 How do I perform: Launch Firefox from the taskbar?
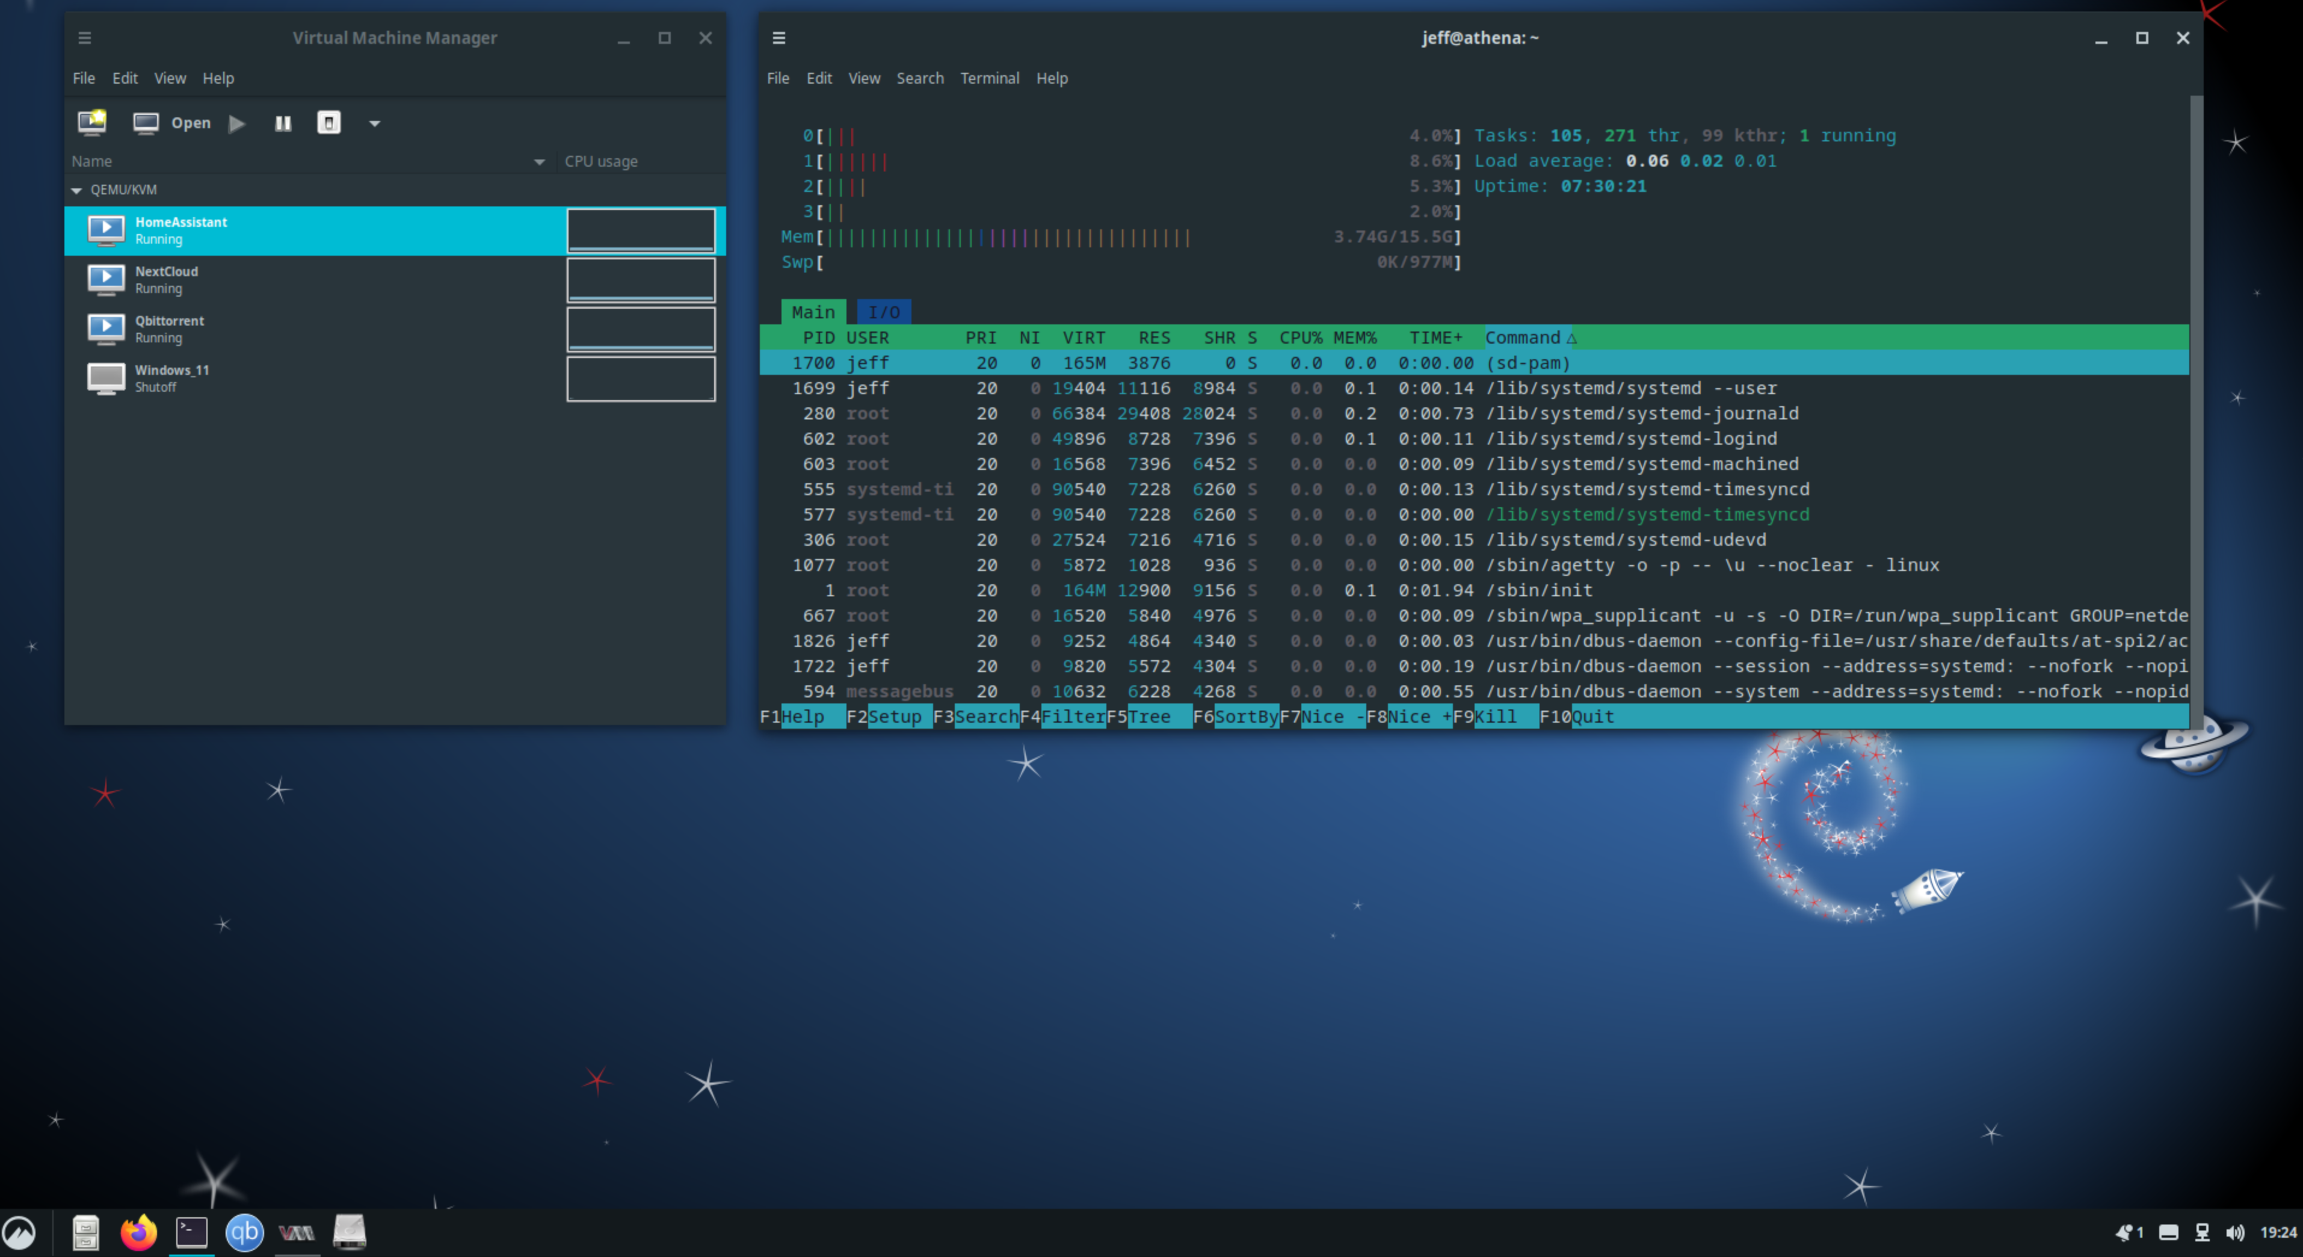click(138, 1232)
